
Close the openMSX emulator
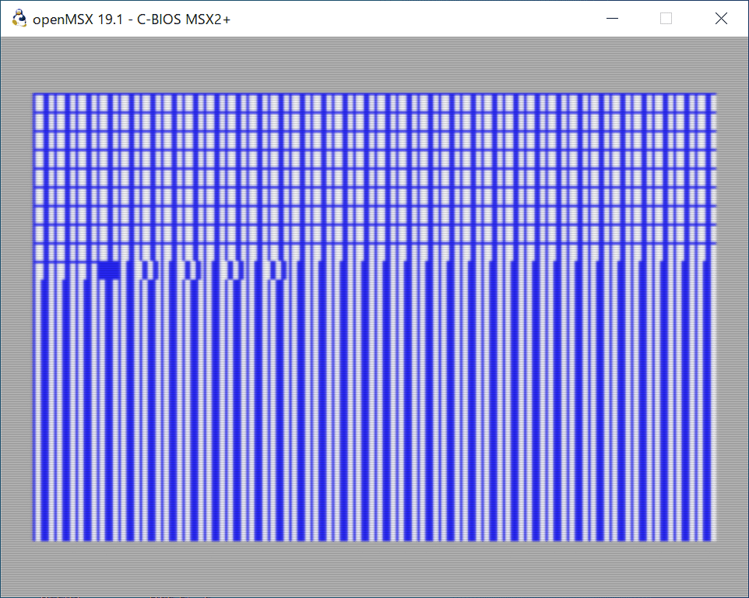721,18
